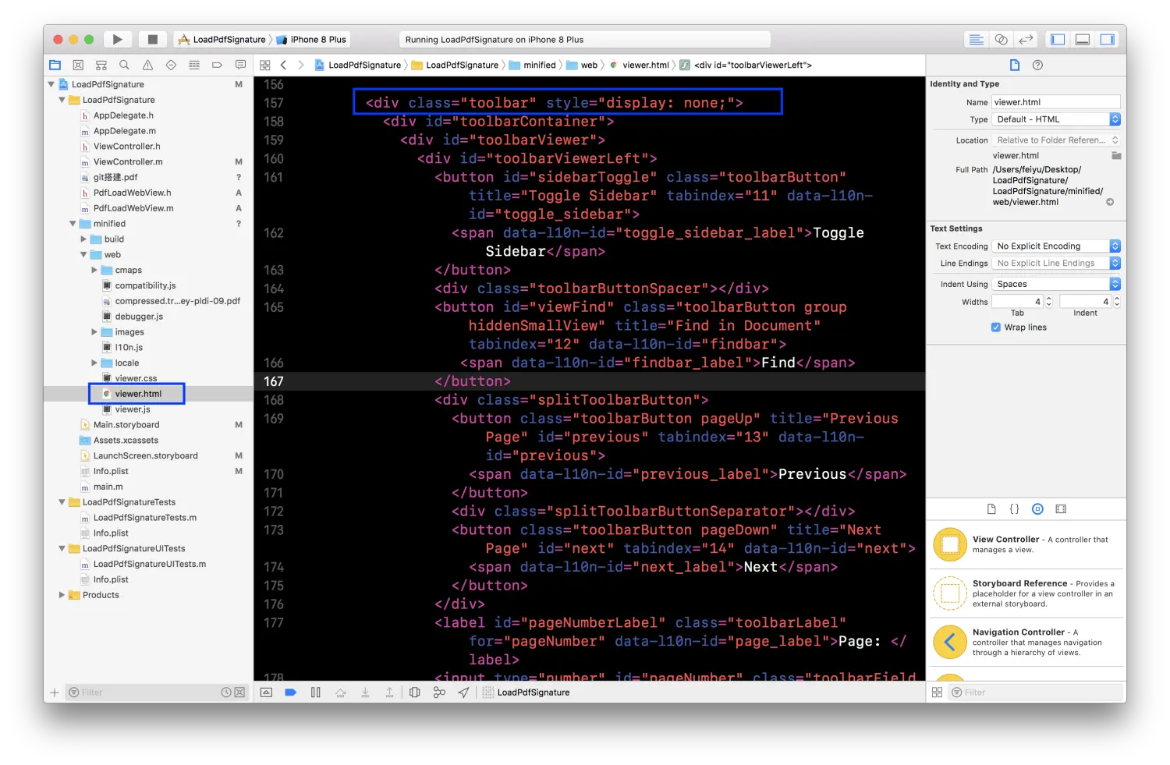The image size is (1170, 765).
Task: Click the iPhone 8 Plus device selector
Action: (312, 40)
